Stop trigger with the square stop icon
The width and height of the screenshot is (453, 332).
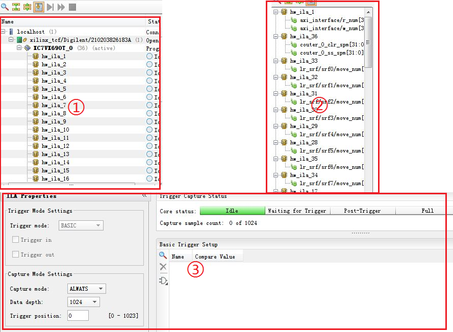pos(72,7)
